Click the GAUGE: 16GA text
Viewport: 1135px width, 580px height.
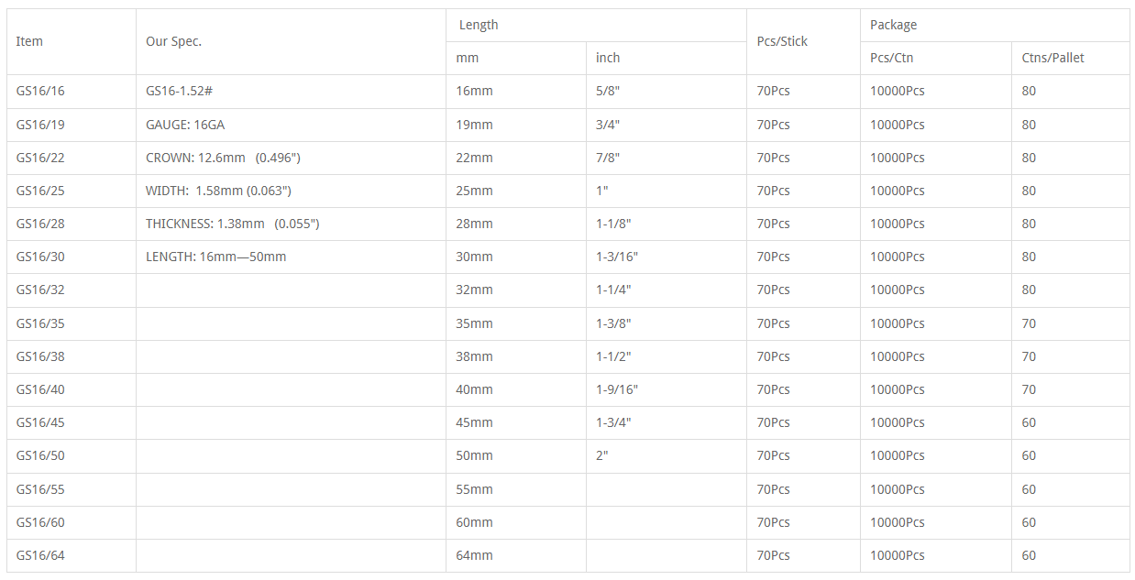pos(185,125)
